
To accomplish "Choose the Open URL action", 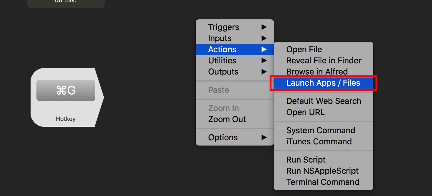I will click(306, 112).
